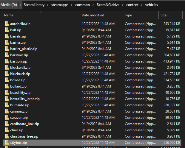Click the cardboard_box.zip archive icon
Image resolution: width=185 pixels, height=148 pixels.
(7, 124)
